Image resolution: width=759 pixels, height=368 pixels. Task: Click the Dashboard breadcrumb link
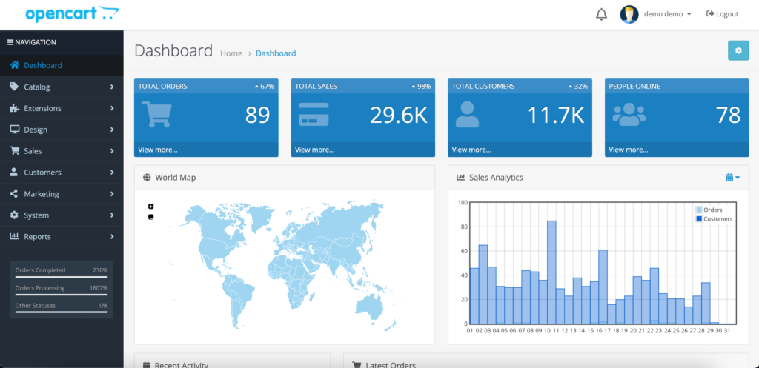point(276,53)
